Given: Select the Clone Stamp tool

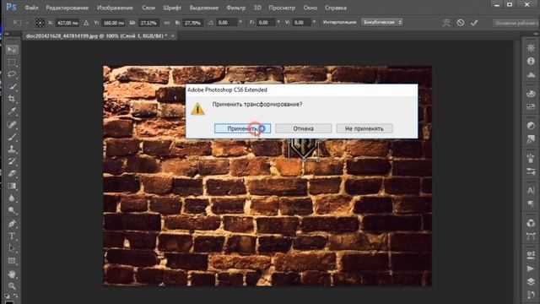Looking at the screenshot, I should tap(12, 149).
